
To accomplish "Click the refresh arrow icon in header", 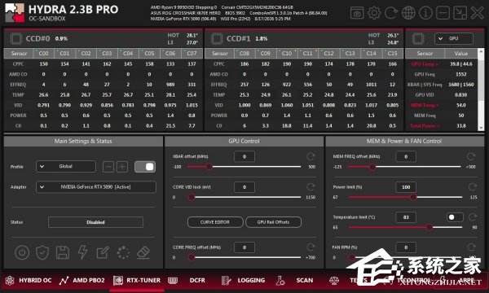I will pos(391,13).
